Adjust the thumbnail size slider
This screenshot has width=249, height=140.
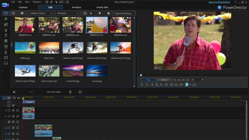click(100, 13)
